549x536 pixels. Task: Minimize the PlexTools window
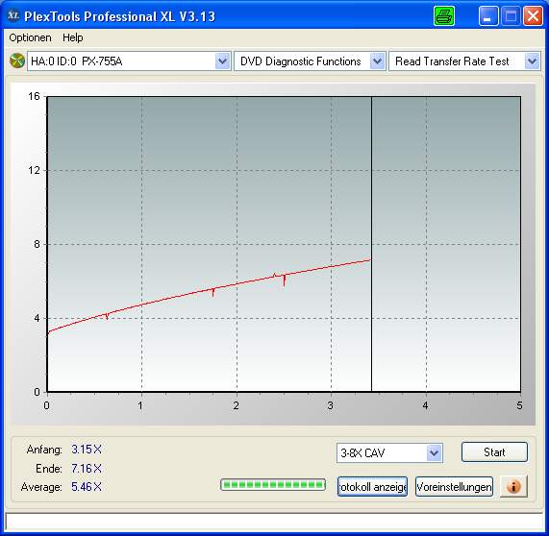pos(488,16)
